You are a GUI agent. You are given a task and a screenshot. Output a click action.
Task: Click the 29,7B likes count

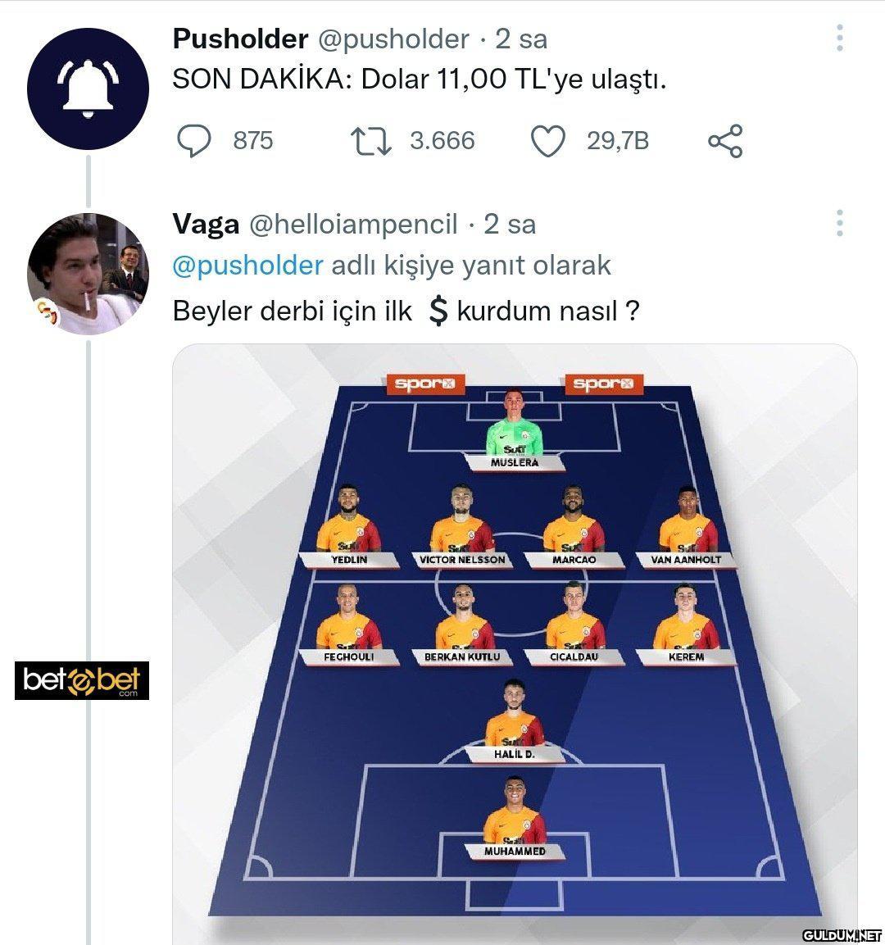tap(618, 141)
